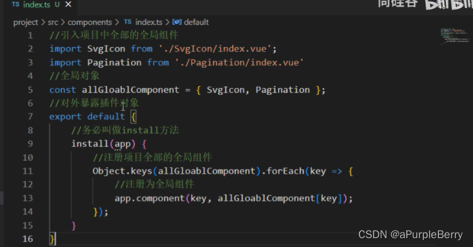This screenshot has width=473, height=247.
Task: Click 'allGloablComponent' in the const declaration
Action: 130,90
